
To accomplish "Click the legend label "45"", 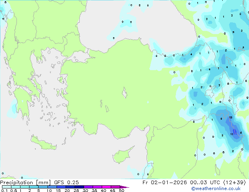I will pos(112,190).
